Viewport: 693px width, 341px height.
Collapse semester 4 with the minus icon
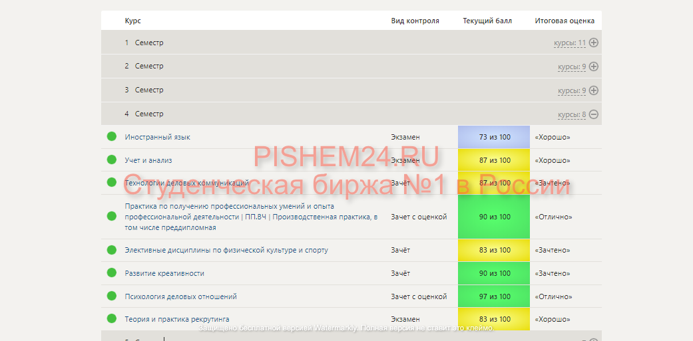594,114
